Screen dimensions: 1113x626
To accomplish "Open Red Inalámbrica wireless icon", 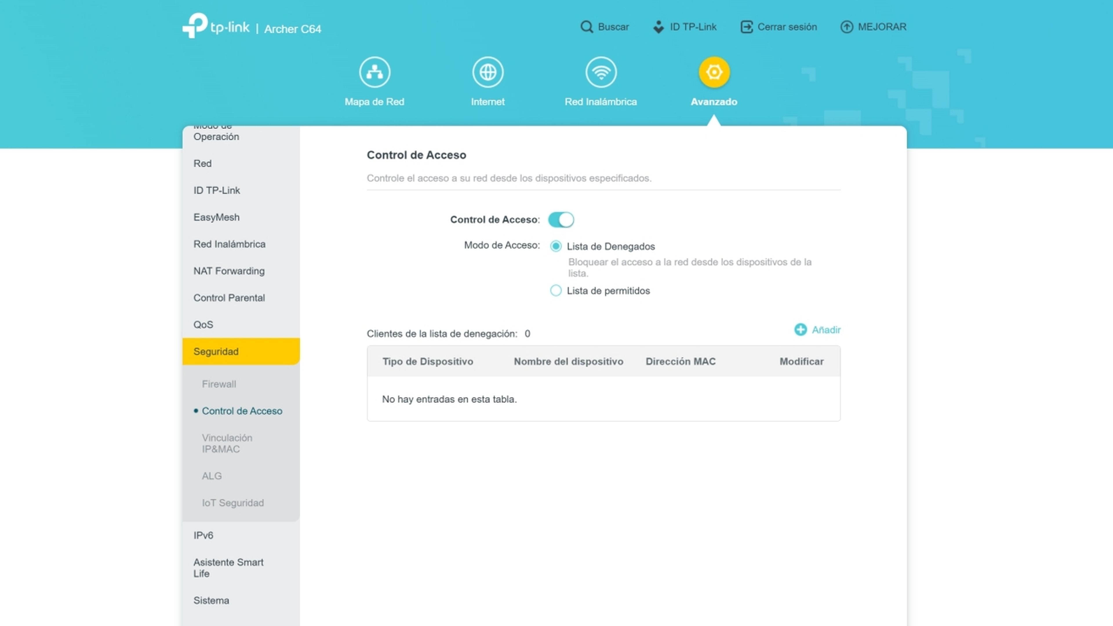I will click(601, 72).
